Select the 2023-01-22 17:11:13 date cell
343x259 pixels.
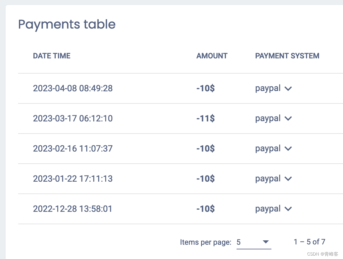point(73,179)
